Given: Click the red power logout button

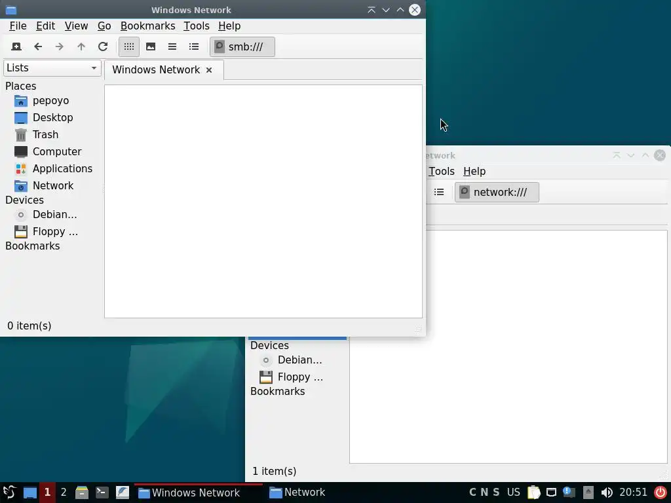Looking at the screenshot, I should tap(661, 493).
